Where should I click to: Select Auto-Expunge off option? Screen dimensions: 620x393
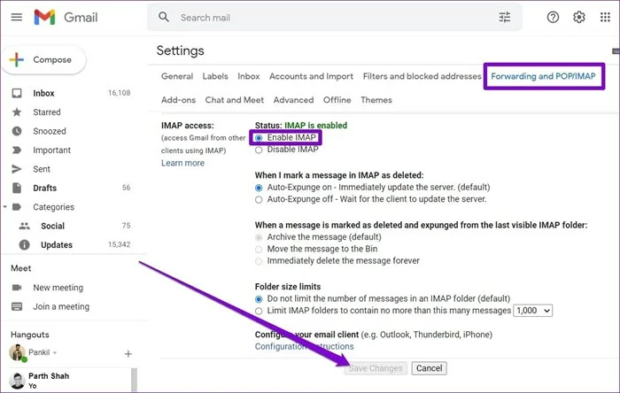pos(259,200)
